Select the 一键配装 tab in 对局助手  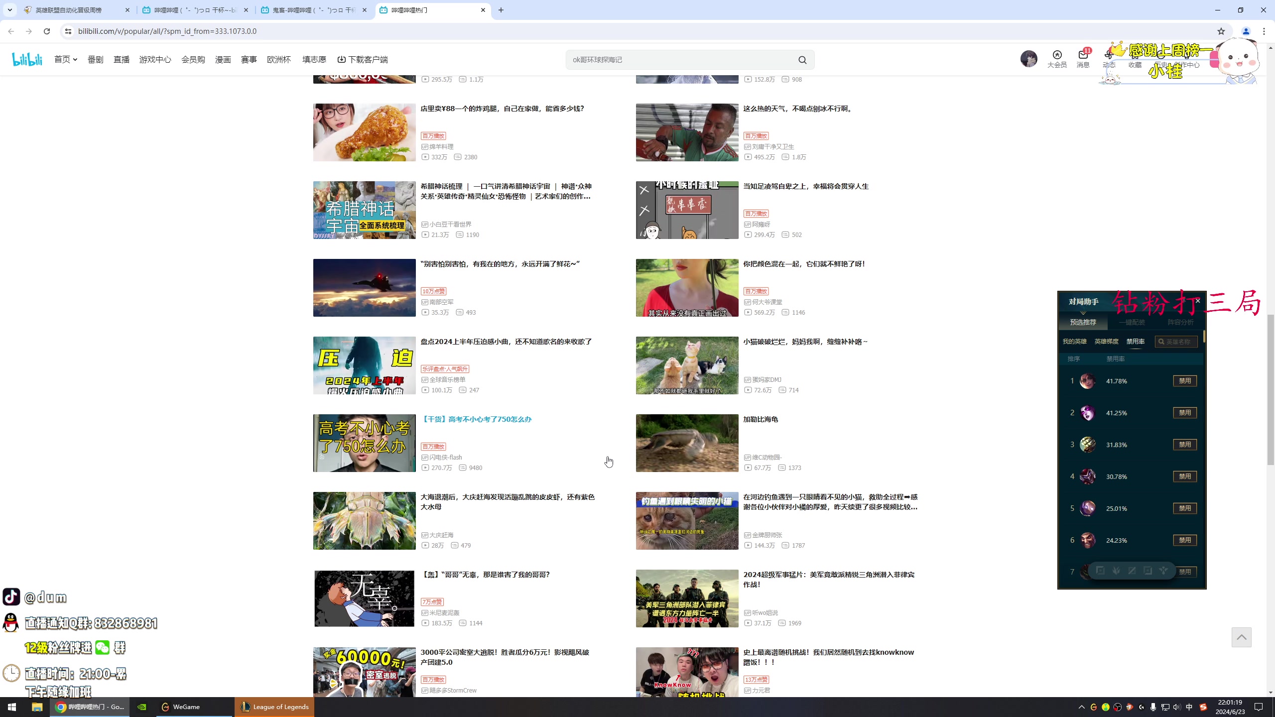tap(1132, 322)
